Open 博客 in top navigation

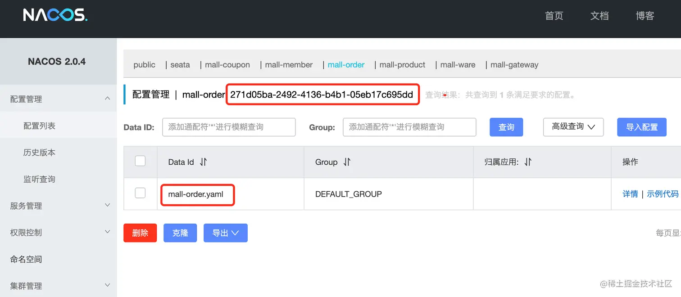coord(645,16)
